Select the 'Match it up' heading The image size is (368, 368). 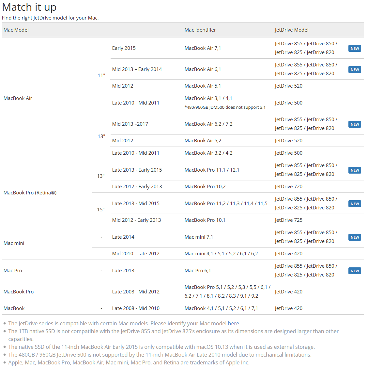[x=29, y=7]
